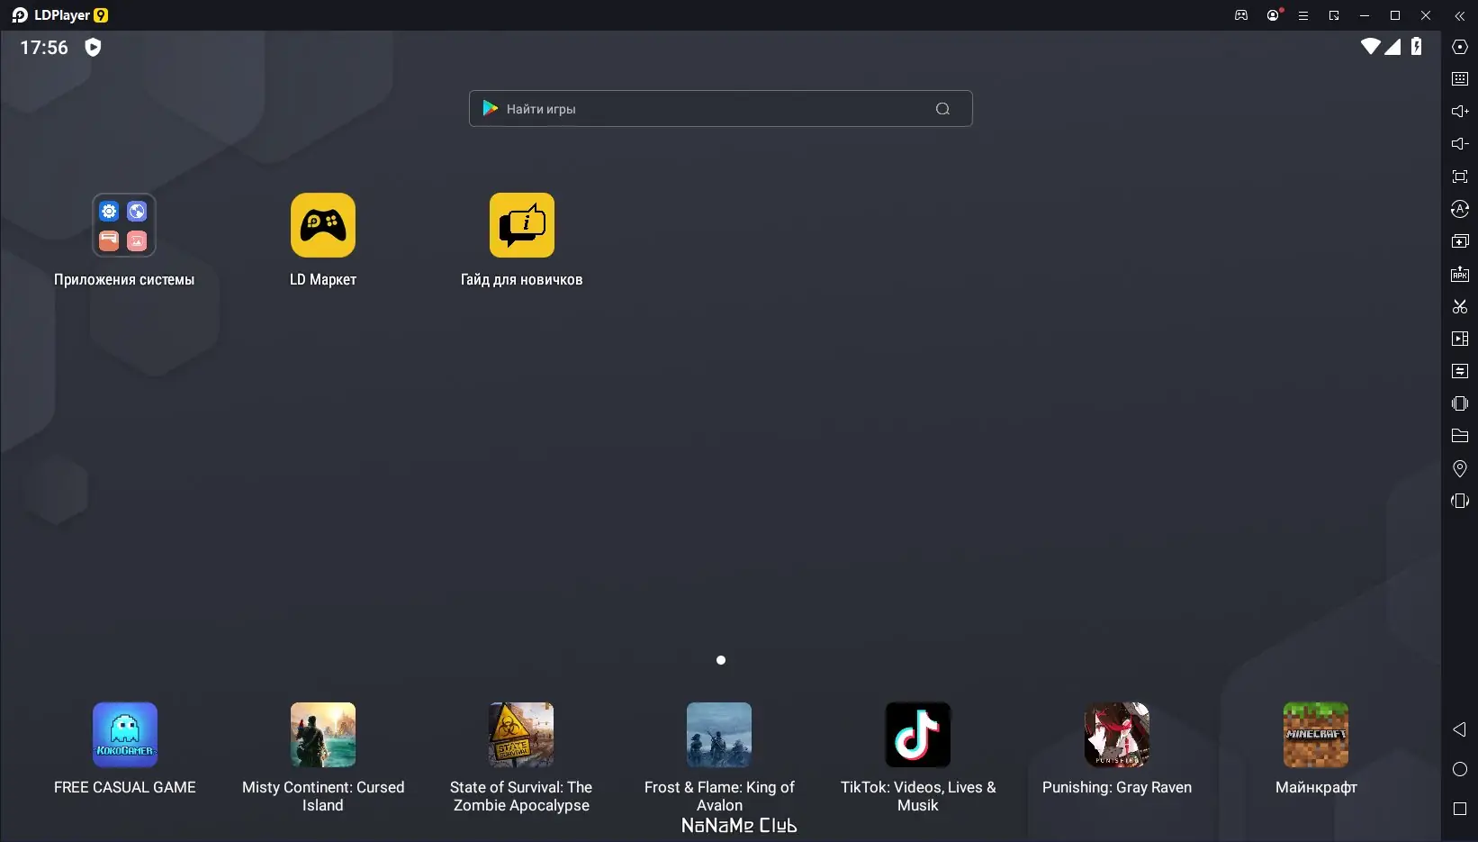Start the video recorder from the sidebar

(1460, 339)
